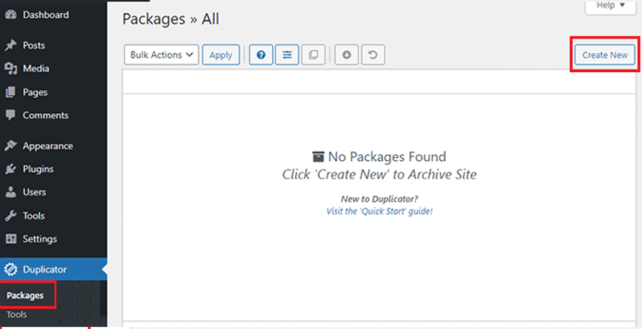Click the Duplicator gear icon in sidebar

11,270
